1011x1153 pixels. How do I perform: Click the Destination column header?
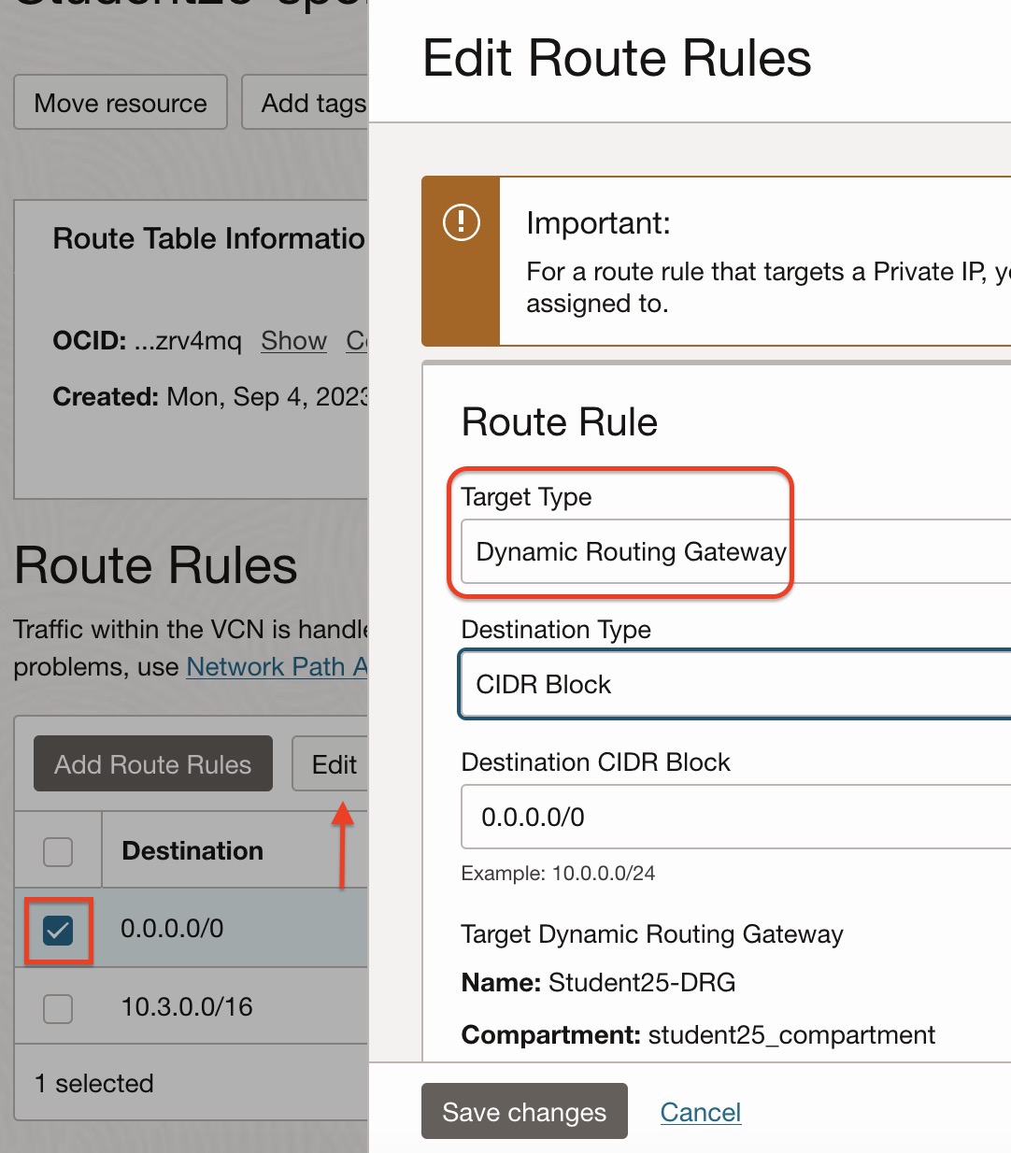(x=192, y=851)
